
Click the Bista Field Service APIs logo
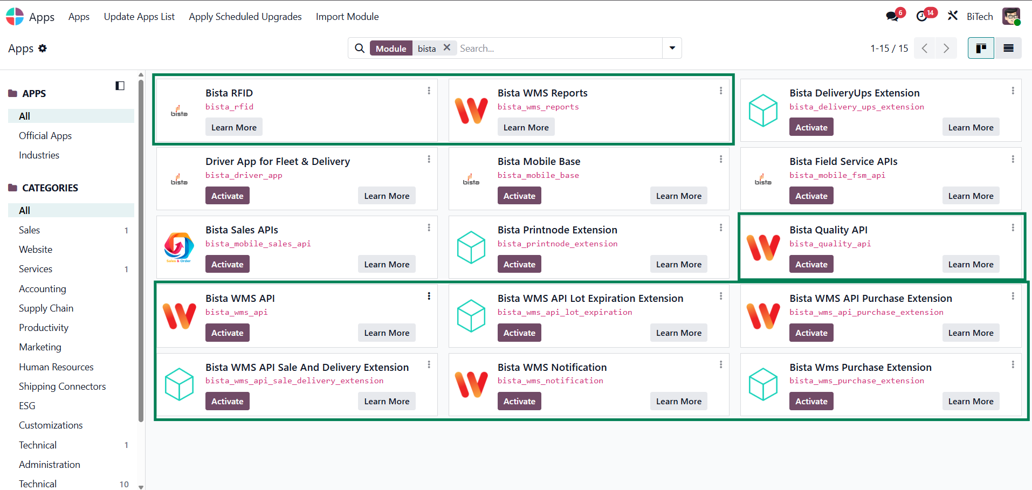[x=763, y=180]
